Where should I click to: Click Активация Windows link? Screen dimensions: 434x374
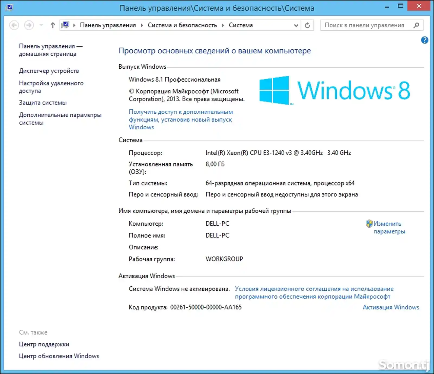point(391,307)
